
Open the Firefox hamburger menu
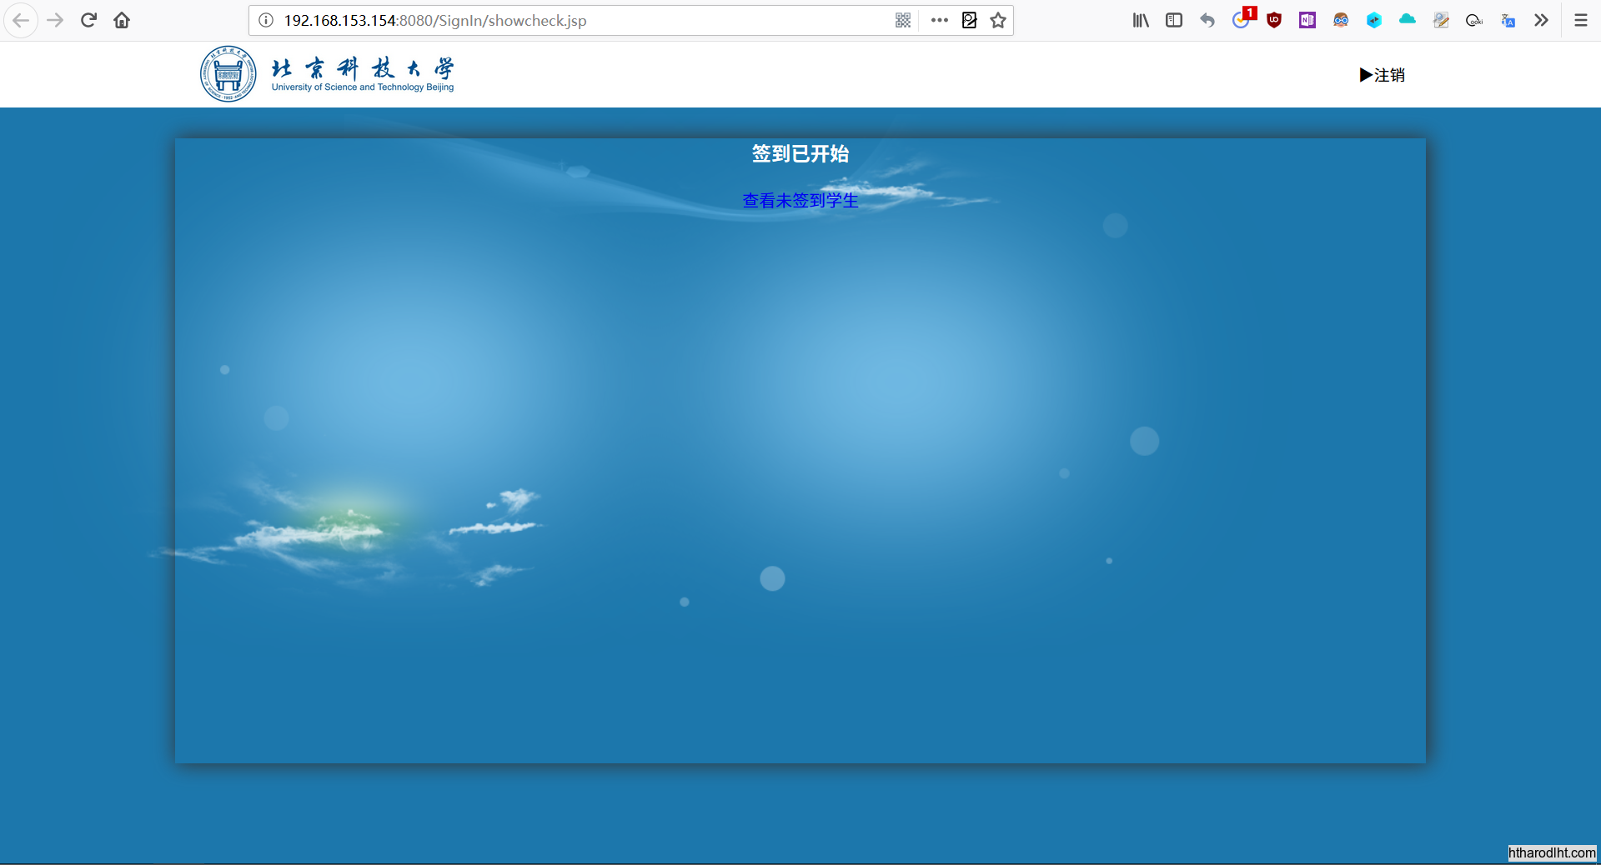[1581, 20]
